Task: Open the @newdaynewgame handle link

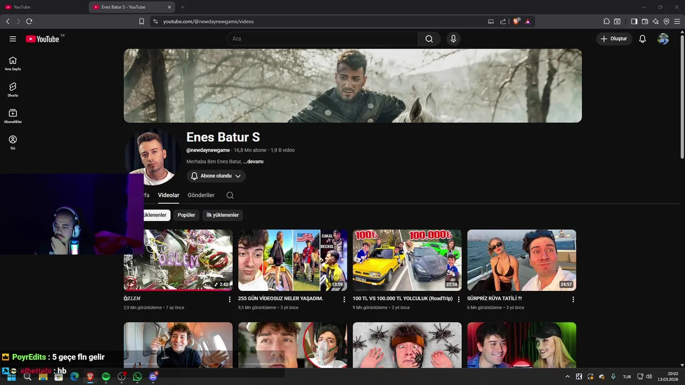Action: click(x=208, y=150)
